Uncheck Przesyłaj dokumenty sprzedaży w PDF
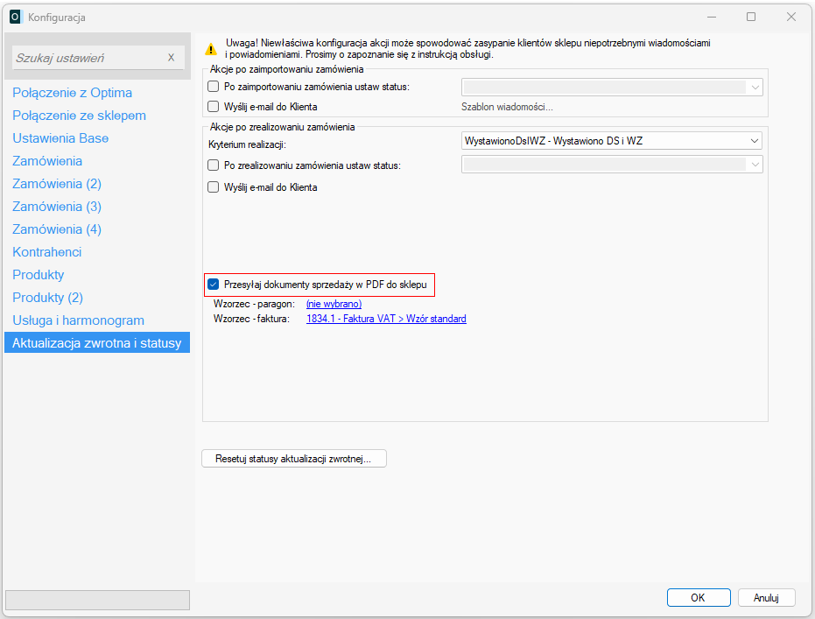 tap(213, 285)
